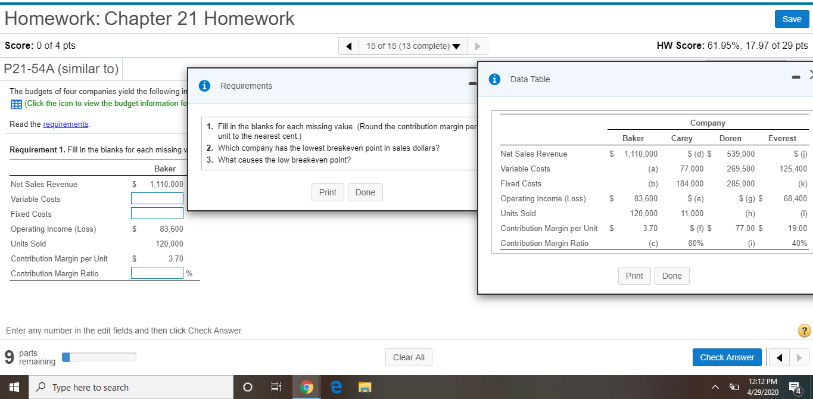Open File Explorer from the taskbar
The height and width of the screenshot is (399, 813).
365,387
